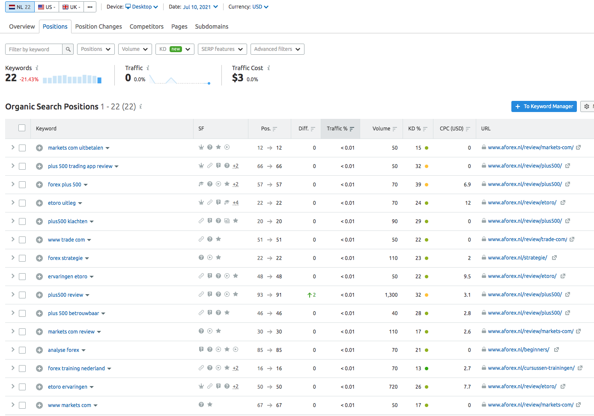Viewport: 594px width, 416px height.
Task: Check the 'www trade com' row checkbox
Action: [x=22, y=240]
